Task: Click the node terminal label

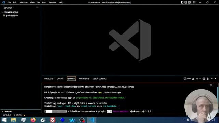Action: click(x=189, y=79)
